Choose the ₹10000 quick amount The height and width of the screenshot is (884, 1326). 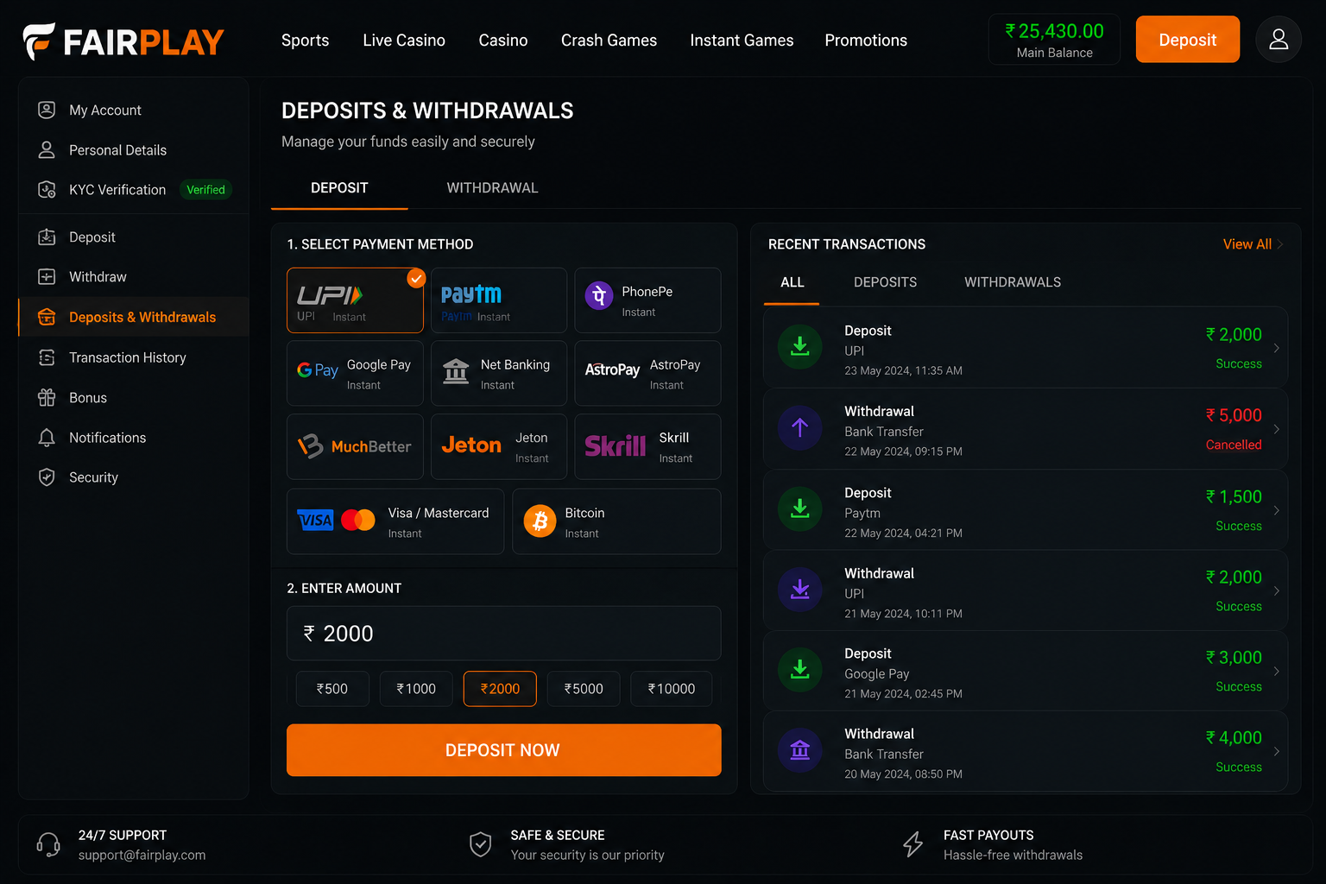click(671, 689)
